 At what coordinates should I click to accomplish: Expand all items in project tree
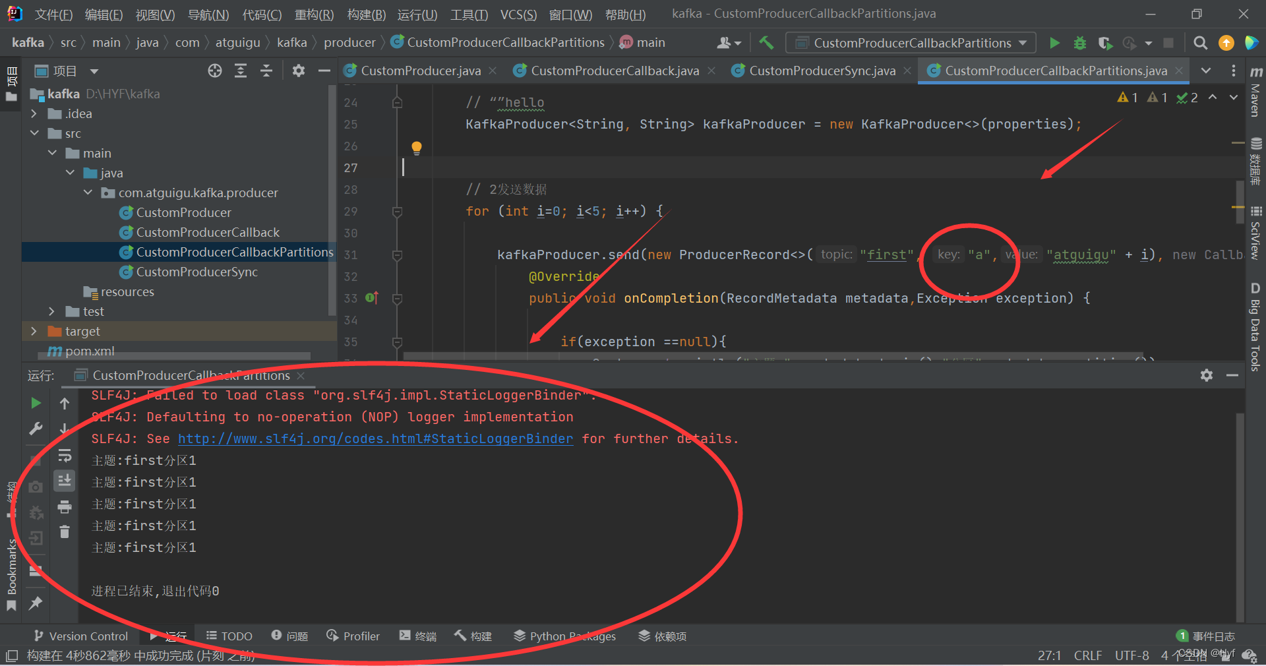tap(241, 71)
